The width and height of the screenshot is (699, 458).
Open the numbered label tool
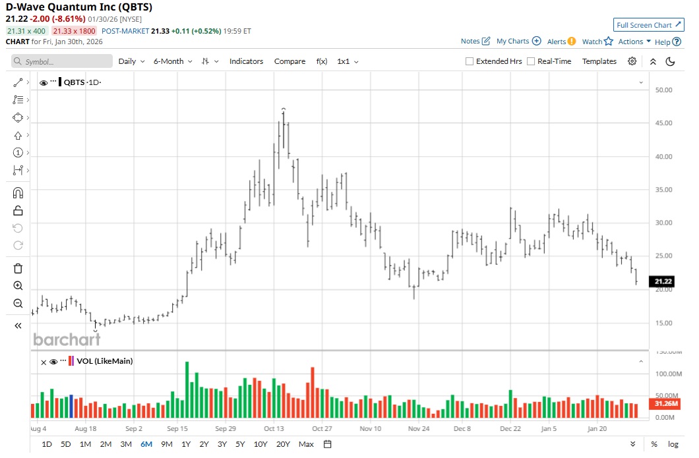(x=18, y=153)
